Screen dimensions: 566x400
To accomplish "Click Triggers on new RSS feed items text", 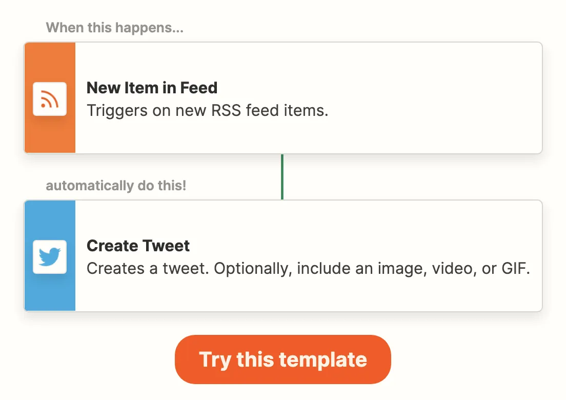I will [208, 110].
